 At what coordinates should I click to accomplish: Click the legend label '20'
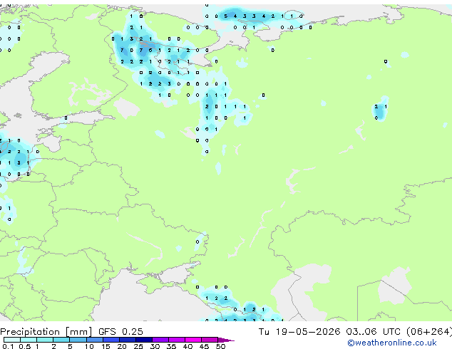[x=122, y=346]
